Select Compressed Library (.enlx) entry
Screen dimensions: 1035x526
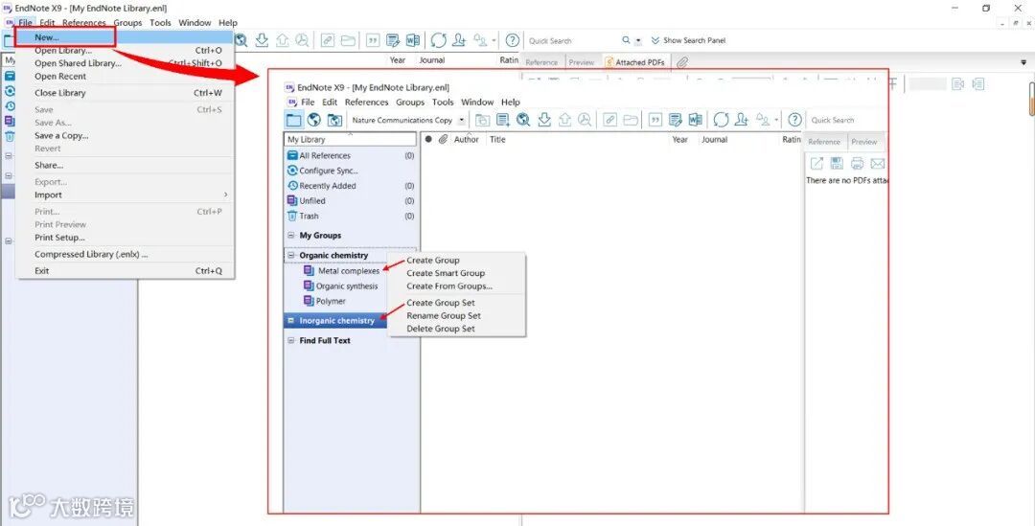click(91, 255)
